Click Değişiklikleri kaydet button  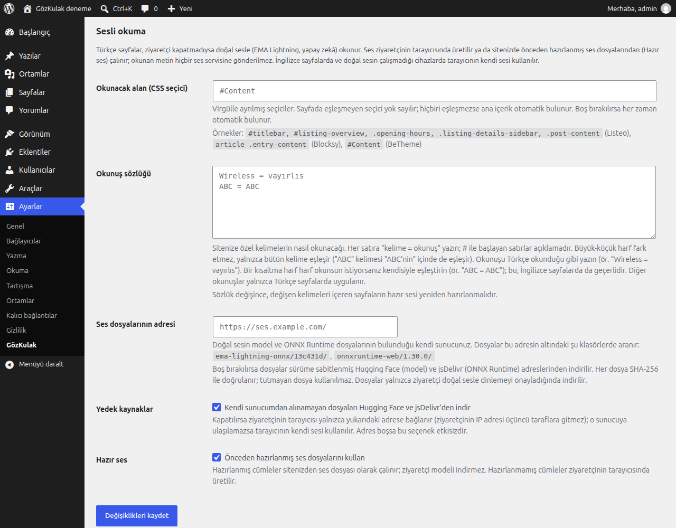pyautogui.click(x=137, y=516)
